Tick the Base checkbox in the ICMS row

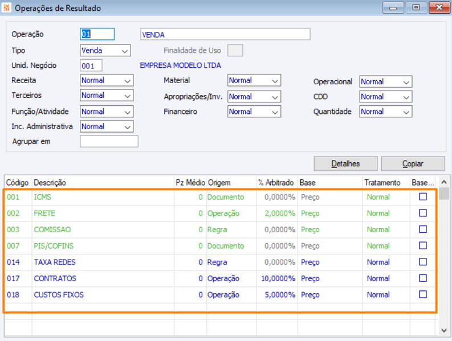422,197
